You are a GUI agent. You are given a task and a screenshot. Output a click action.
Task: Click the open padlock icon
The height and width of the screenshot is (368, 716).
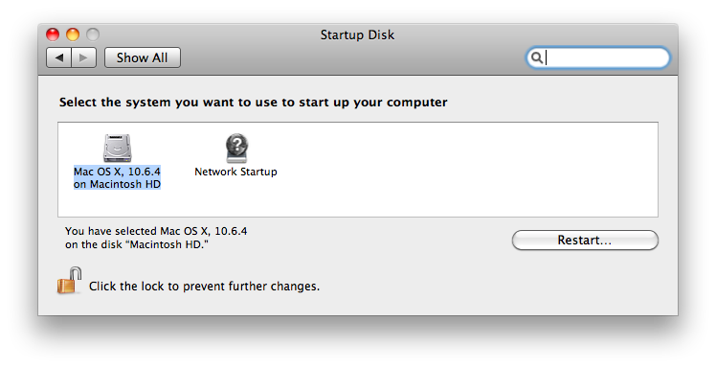pos(70,281)
